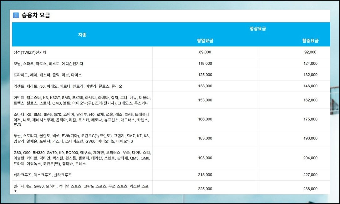Select the 승용차 요금 heading text
Image resolution: width=340 pixels, height=204 pixels.
pyautogui.click(x=36, y=15)
